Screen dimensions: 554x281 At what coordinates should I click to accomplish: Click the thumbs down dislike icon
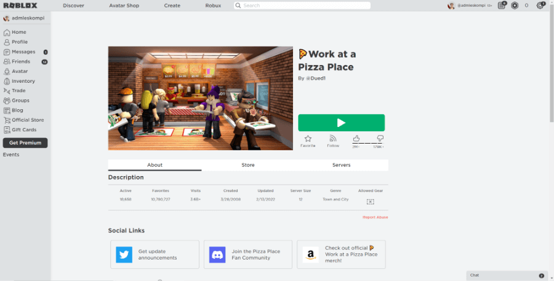coord(380,138)
